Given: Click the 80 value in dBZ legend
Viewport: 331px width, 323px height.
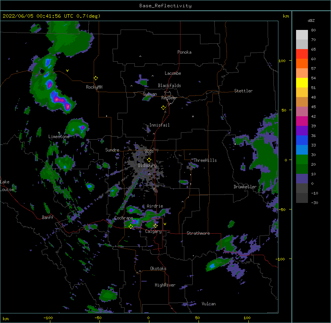Looking at the screenshot, I should click(313, 30).
